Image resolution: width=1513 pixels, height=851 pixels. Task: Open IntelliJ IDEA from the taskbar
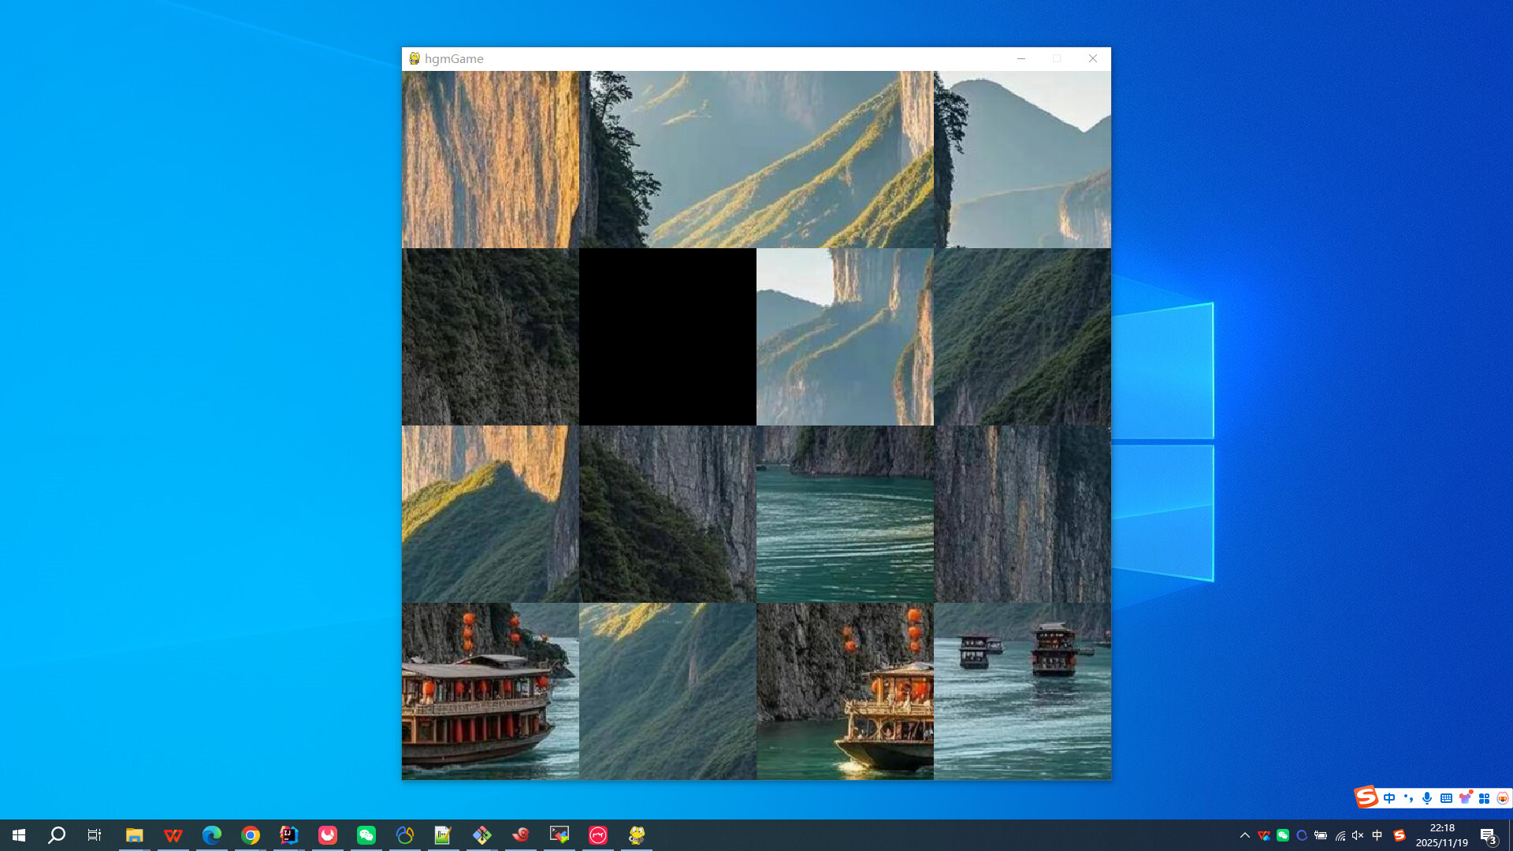click(289, 837)
